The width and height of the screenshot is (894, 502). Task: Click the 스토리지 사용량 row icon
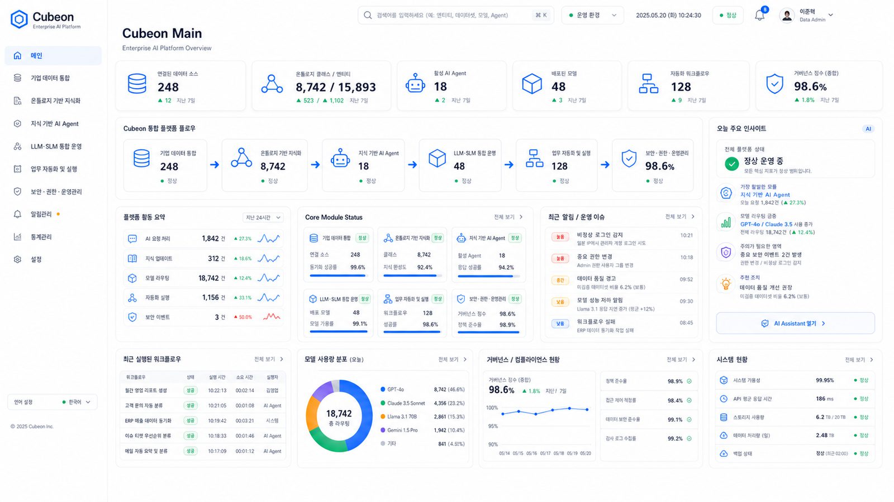coord(724,417)
